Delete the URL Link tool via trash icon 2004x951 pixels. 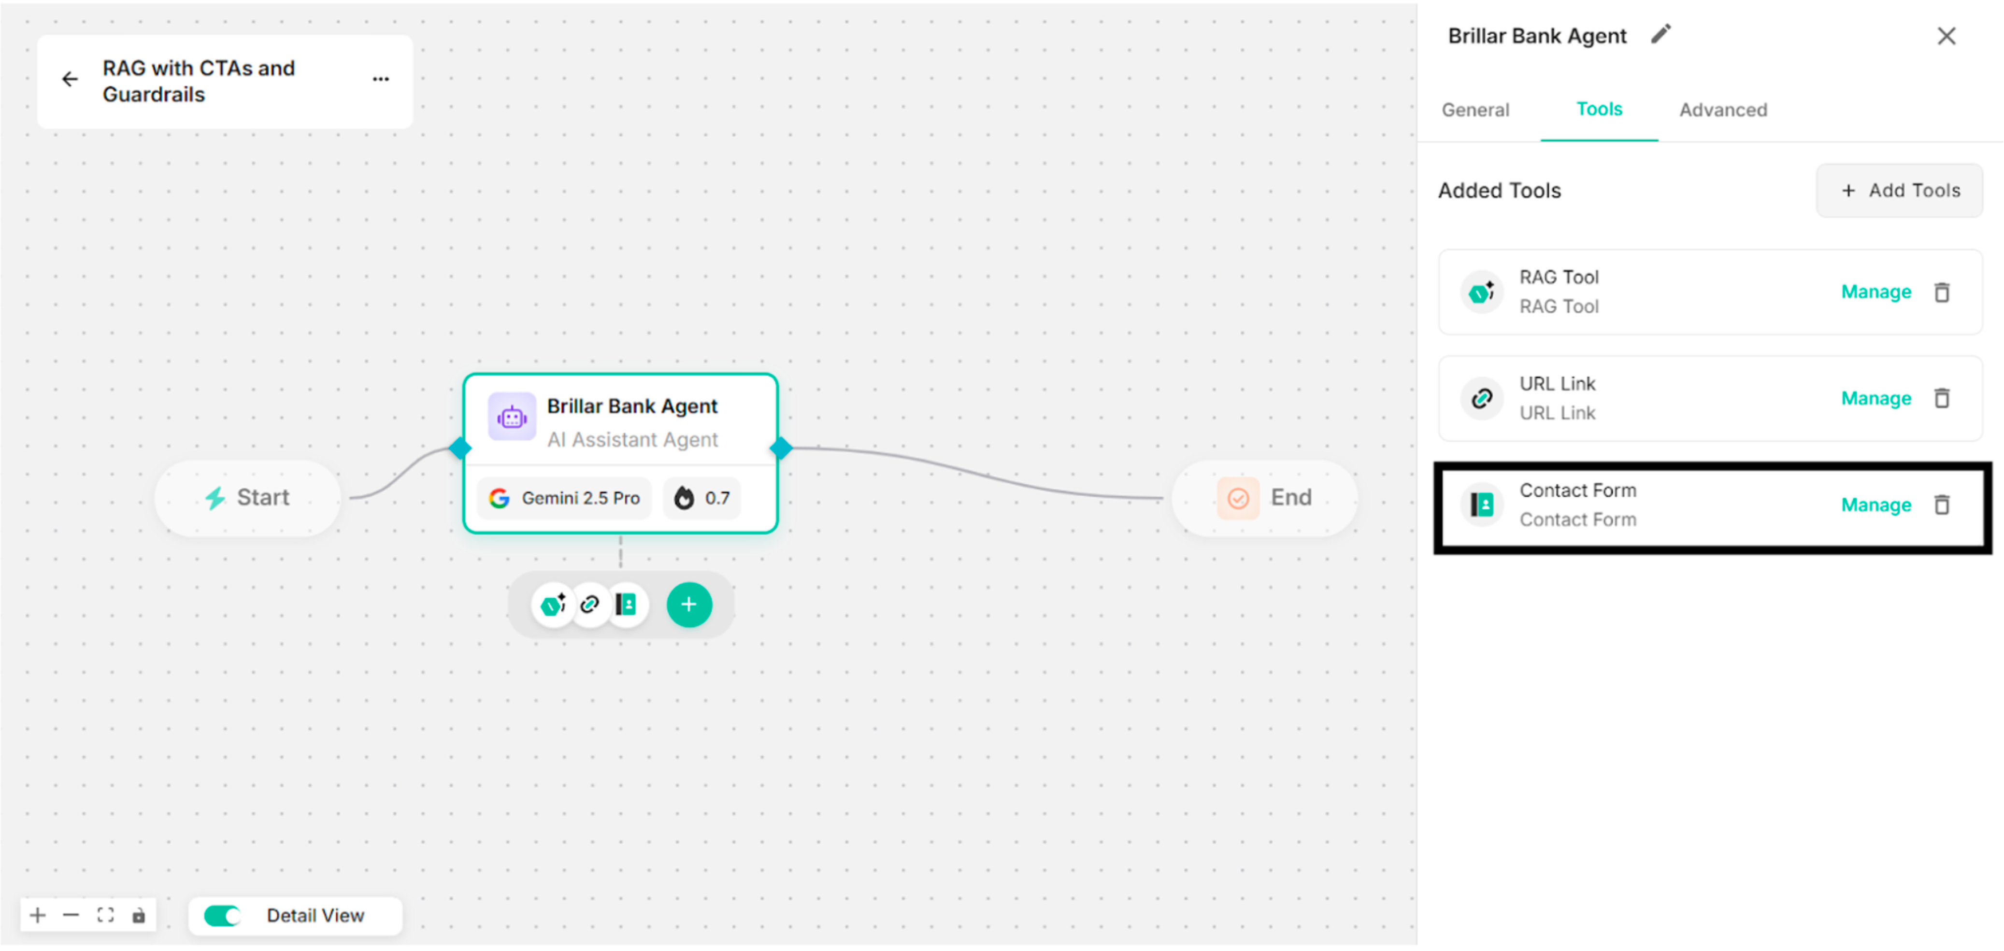coord(1943,398)
